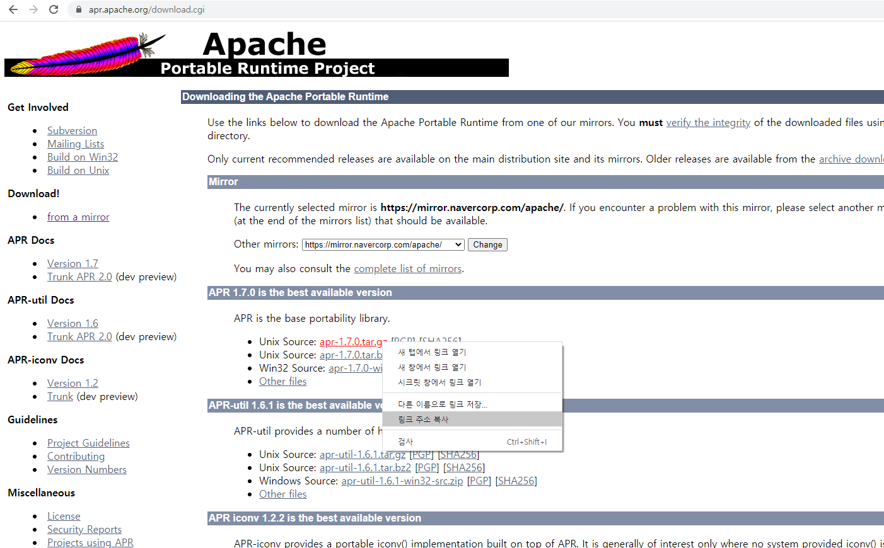Click the Apache feather logo banner
Viewport: 884px width, 548px height.
click(x=257, y=54)
